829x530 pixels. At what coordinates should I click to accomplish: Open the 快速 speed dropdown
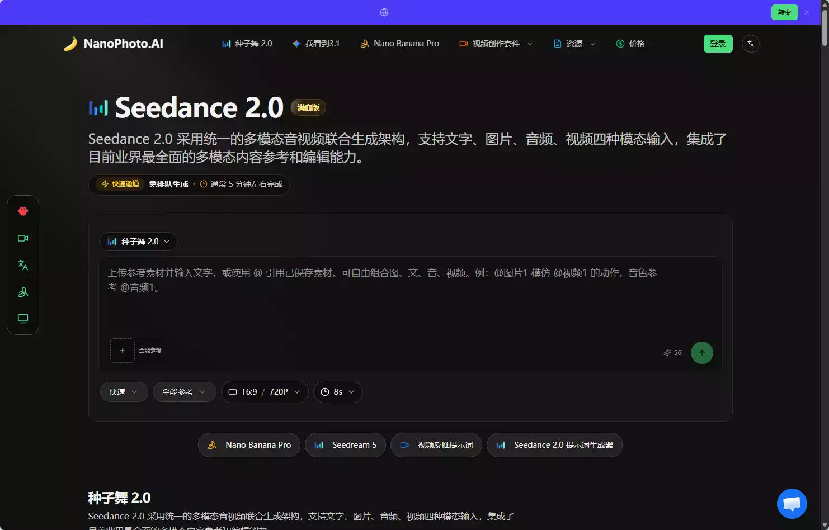point(124,392)
